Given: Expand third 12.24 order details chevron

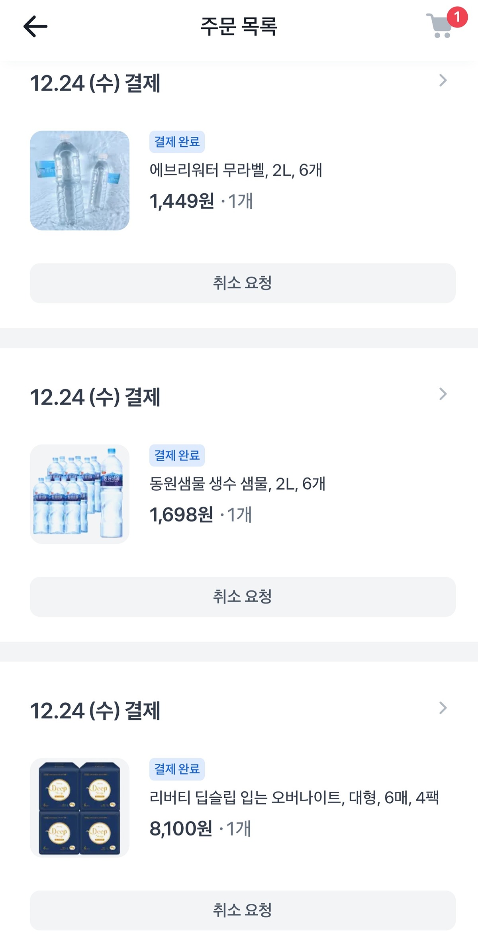Looking at the screenshot, I should pyautogui.click(x=443, y=708).
